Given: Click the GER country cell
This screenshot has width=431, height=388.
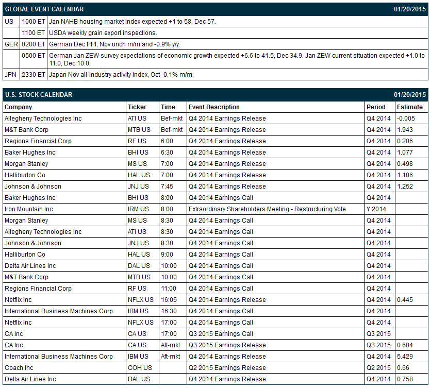Looking at the screenshot, I should pyautogui.click(x=11, y=44).
